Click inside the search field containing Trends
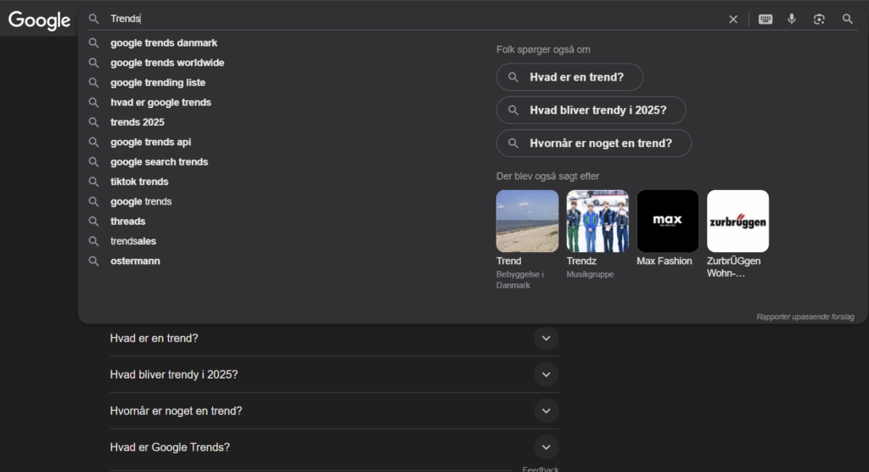 (416, 19)
